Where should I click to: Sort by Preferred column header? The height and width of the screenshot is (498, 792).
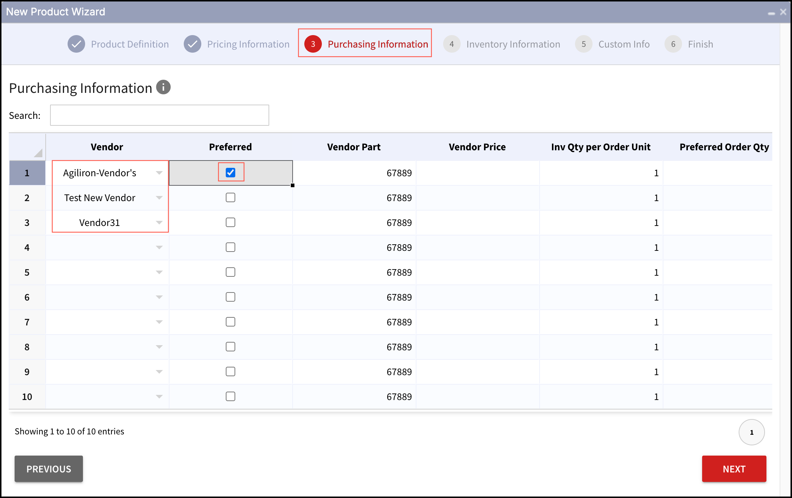(231, 147)
